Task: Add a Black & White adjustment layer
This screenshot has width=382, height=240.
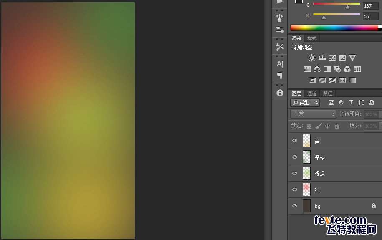Action: (327, 69)
